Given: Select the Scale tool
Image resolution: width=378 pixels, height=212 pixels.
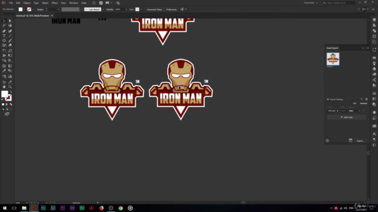Looking at the screenshot, I should [10, 51].
